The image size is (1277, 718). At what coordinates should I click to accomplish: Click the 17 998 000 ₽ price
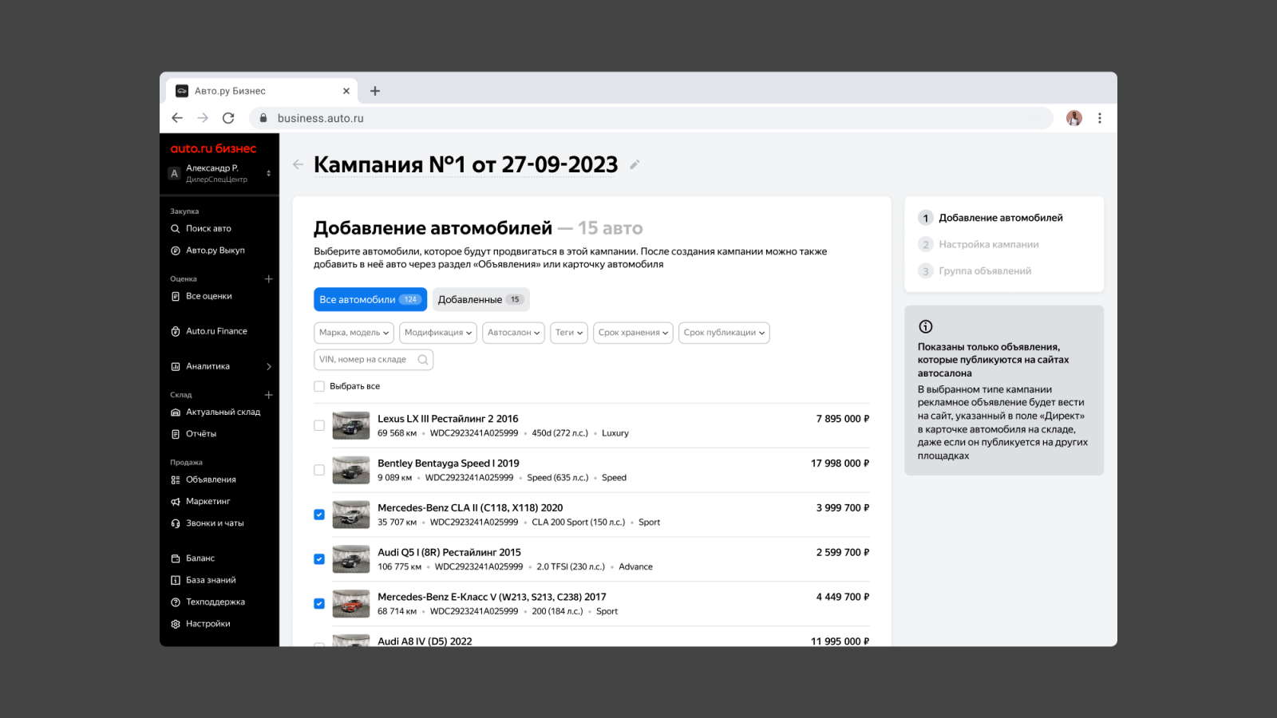tap(840, 464)
